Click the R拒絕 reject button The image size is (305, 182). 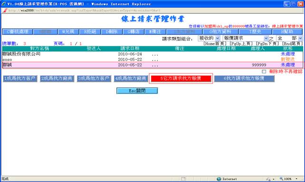click(x=90, y=32)
